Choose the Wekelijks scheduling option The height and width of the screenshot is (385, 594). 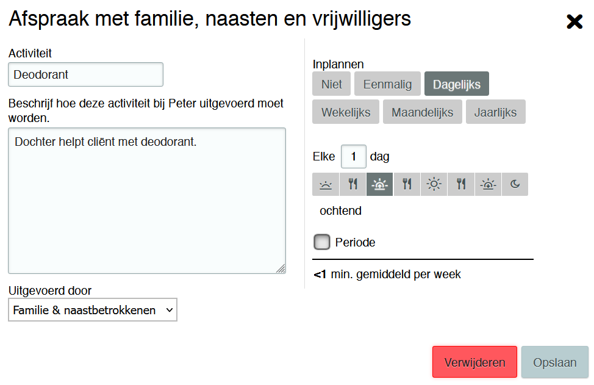click(x=346, y=112)
